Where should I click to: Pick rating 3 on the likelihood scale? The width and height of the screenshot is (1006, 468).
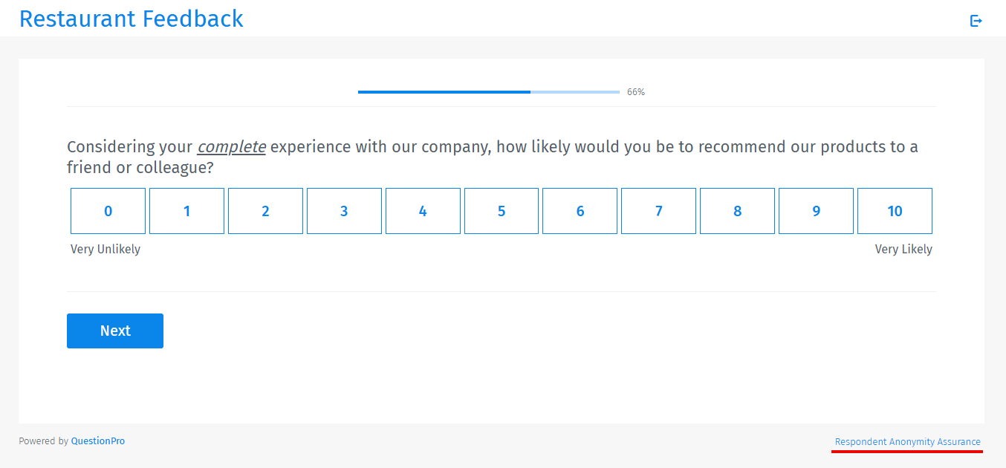pos(344,211)
